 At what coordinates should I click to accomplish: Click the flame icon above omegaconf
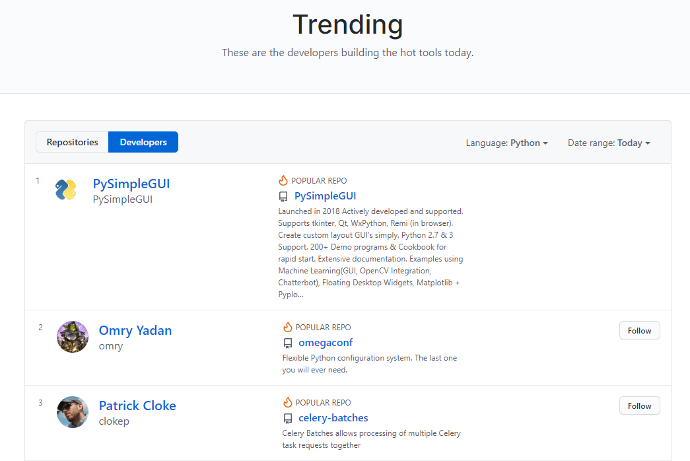click(x=288, y=327)
